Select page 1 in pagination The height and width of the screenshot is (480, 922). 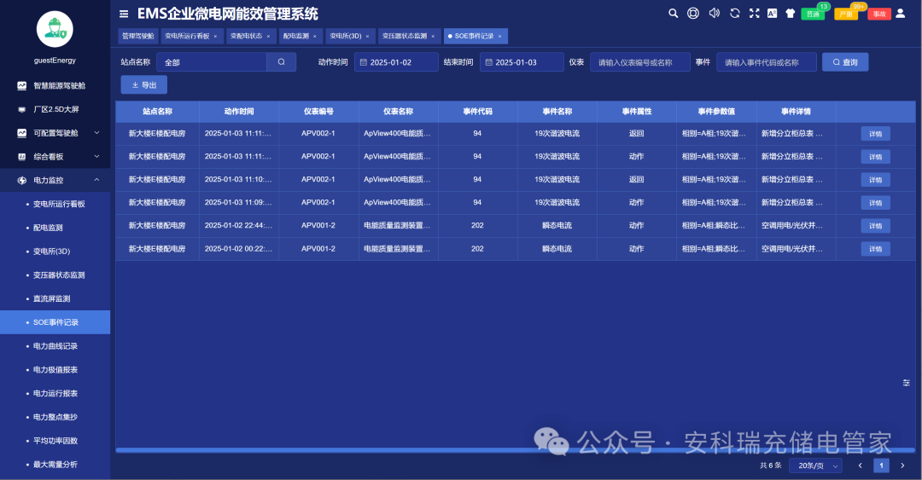[x=881, y=466]
